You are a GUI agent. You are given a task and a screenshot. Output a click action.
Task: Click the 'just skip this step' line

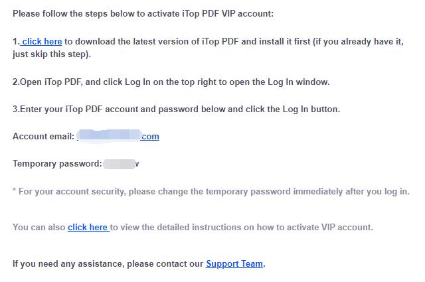[52, 54]
